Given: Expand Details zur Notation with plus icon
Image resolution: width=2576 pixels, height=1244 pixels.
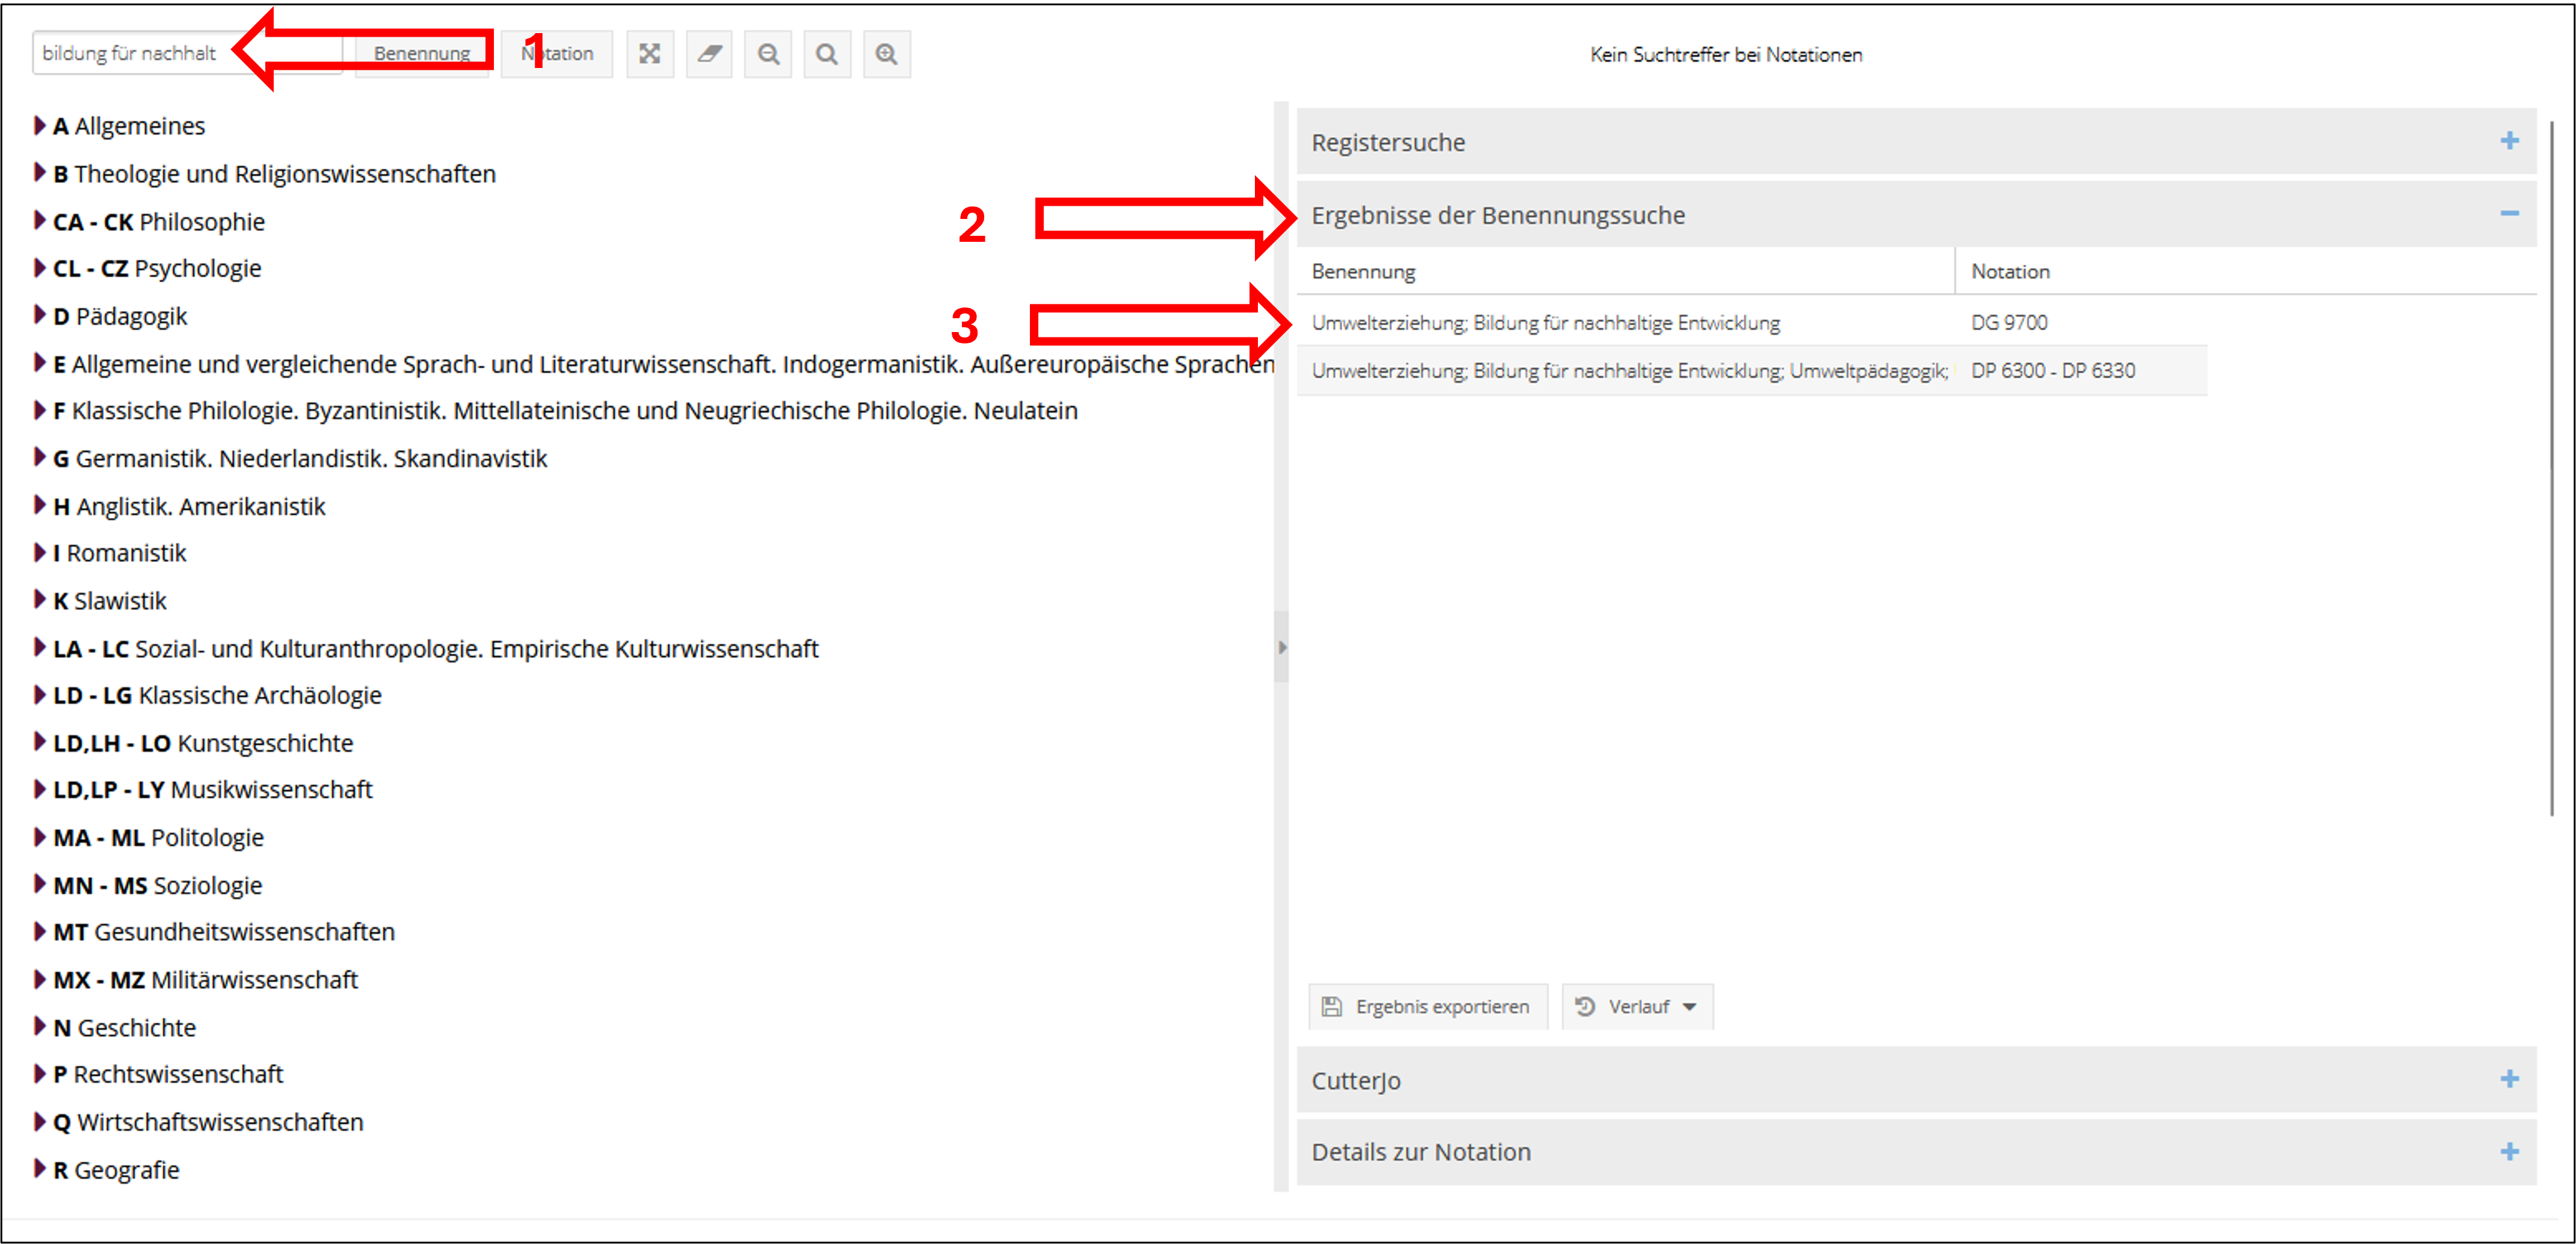Looking at the screenshot, I should click(2509, 1151).
